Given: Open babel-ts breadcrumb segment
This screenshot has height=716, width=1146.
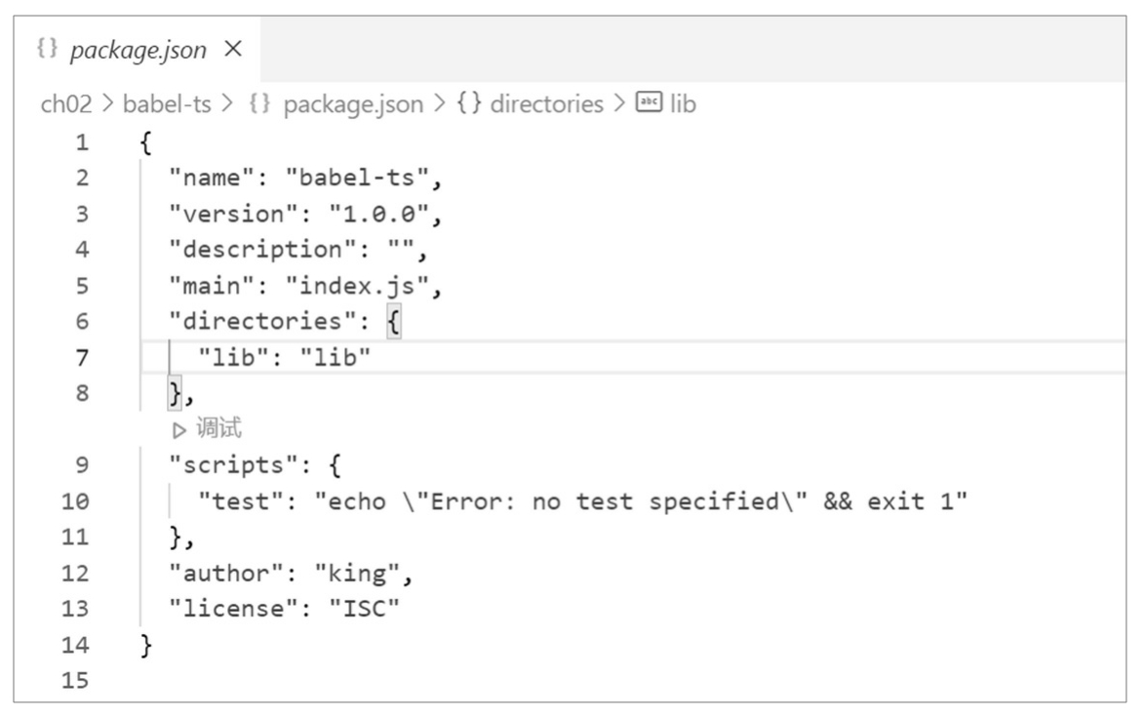Looking at the screenshot, I should 167,103.
